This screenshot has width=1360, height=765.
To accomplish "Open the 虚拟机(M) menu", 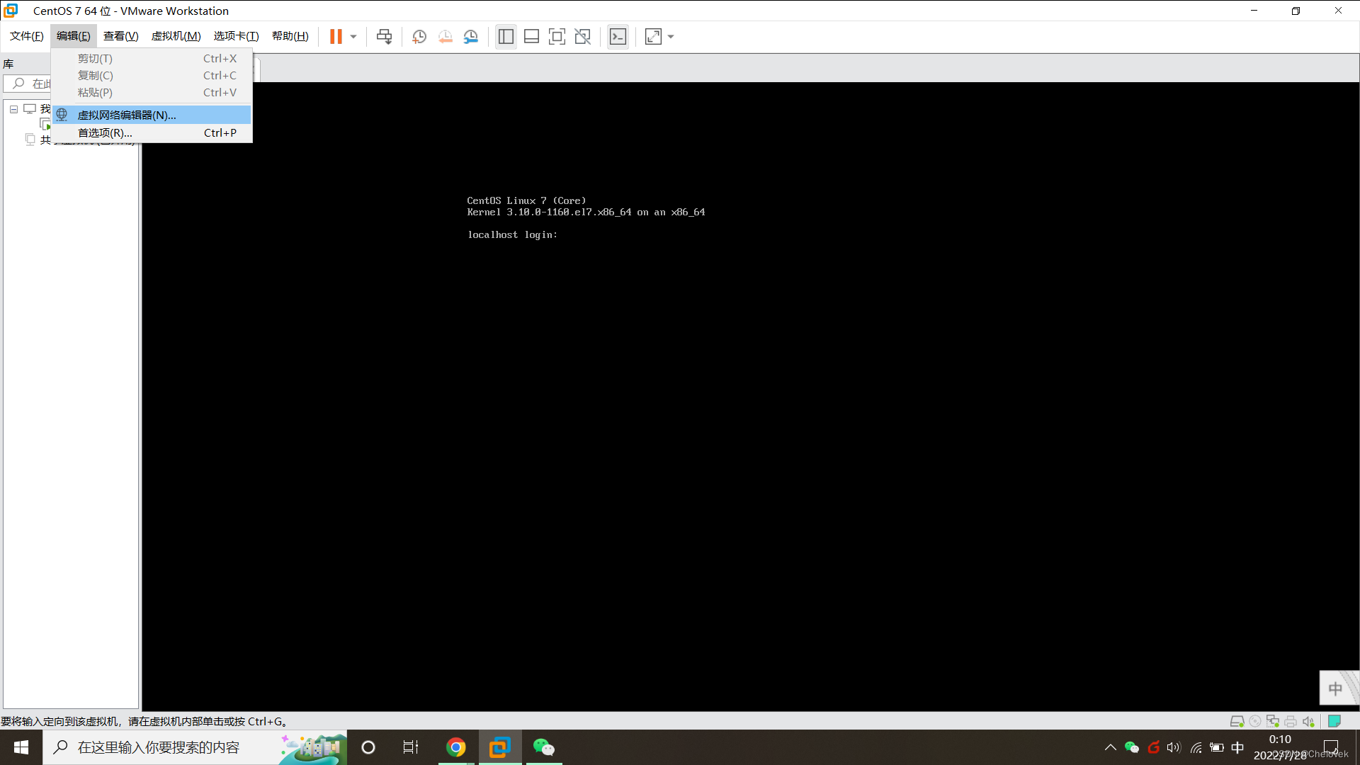I will tap(176, 36).
